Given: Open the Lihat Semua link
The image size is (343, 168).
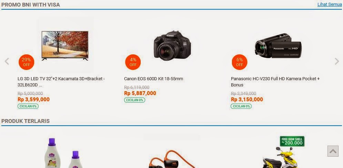Looking at the screenshot, I should pos(330,4).
